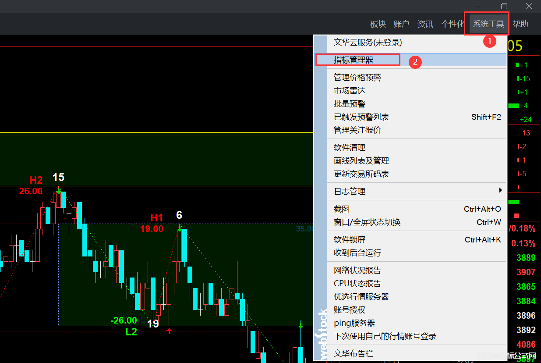
Task: Open 网络状况报告 entry
Action: (417, 270)
